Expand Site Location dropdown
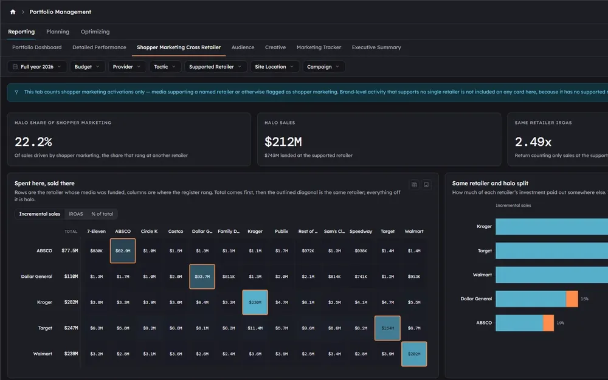Viewport: 608px width, 380px height. click(x=275, y=67)
